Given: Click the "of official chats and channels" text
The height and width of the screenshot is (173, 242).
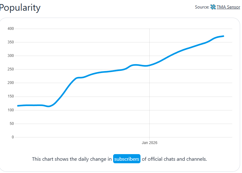Looking at the screenshot, I should tap(174, 159).
